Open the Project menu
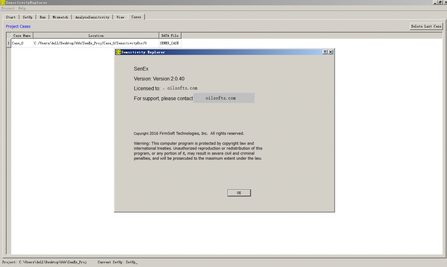This screenshot has width=447, height=267. coord(8,8)
